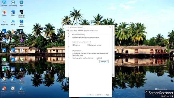Open the HP Smart desktop shortcut
The width and height of the screenshot is (174, 98).
4,3
